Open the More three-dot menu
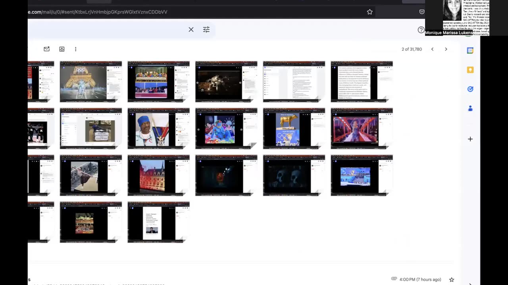Screen dimensions: 508x285 point(75,49)
